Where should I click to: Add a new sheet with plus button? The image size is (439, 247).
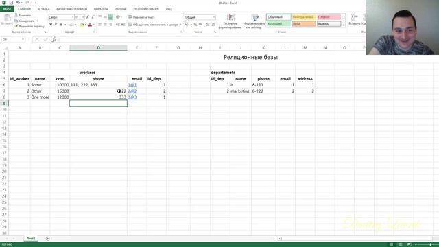tap(47, 239)
